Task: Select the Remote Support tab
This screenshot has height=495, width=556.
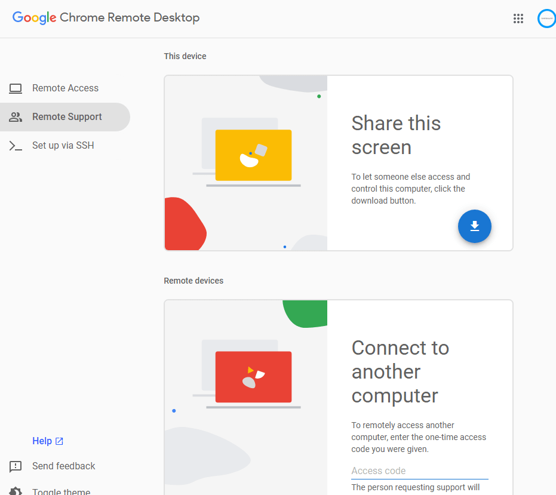Action: click(65, 117)
